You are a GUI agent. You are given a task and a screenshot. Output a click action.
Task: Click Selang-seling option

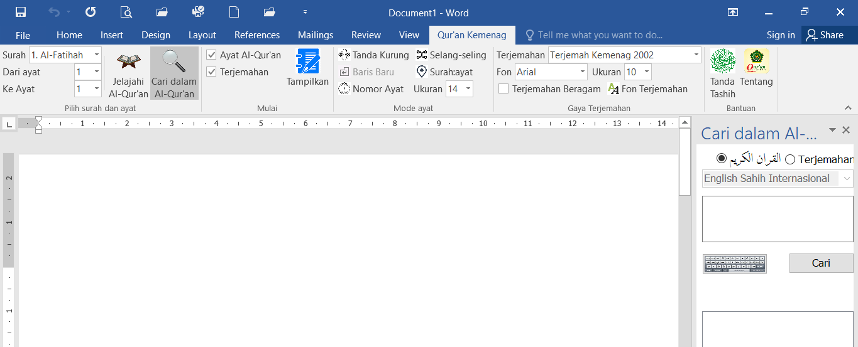point(451,55)
